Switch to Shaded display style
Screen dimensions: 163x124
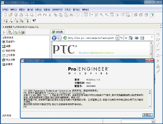[x=152, y=15]
